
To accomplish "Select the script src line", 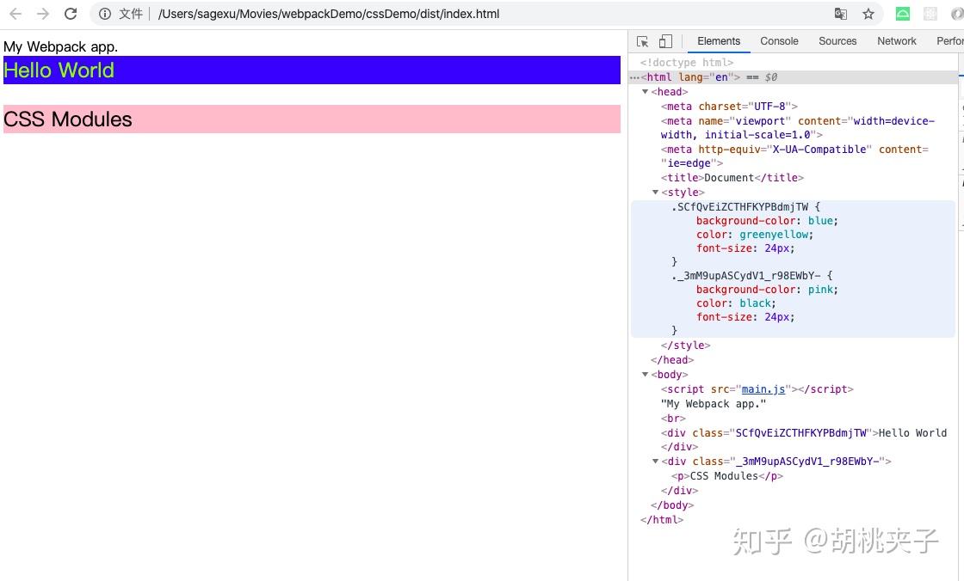I will tap(757, 388).
